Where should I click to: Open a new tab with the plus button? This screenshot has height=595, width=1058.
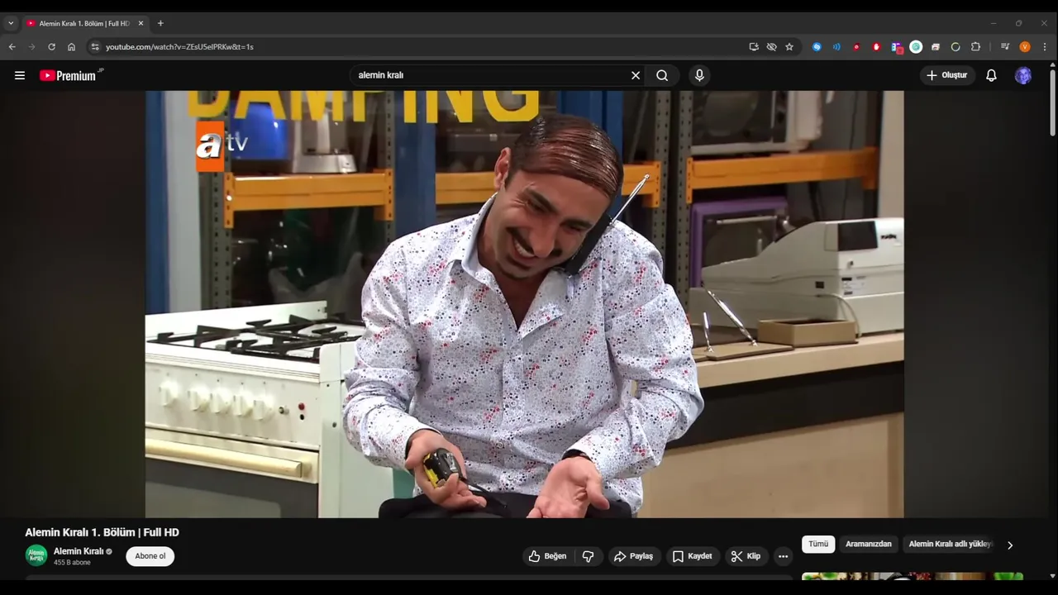(160, 23)
